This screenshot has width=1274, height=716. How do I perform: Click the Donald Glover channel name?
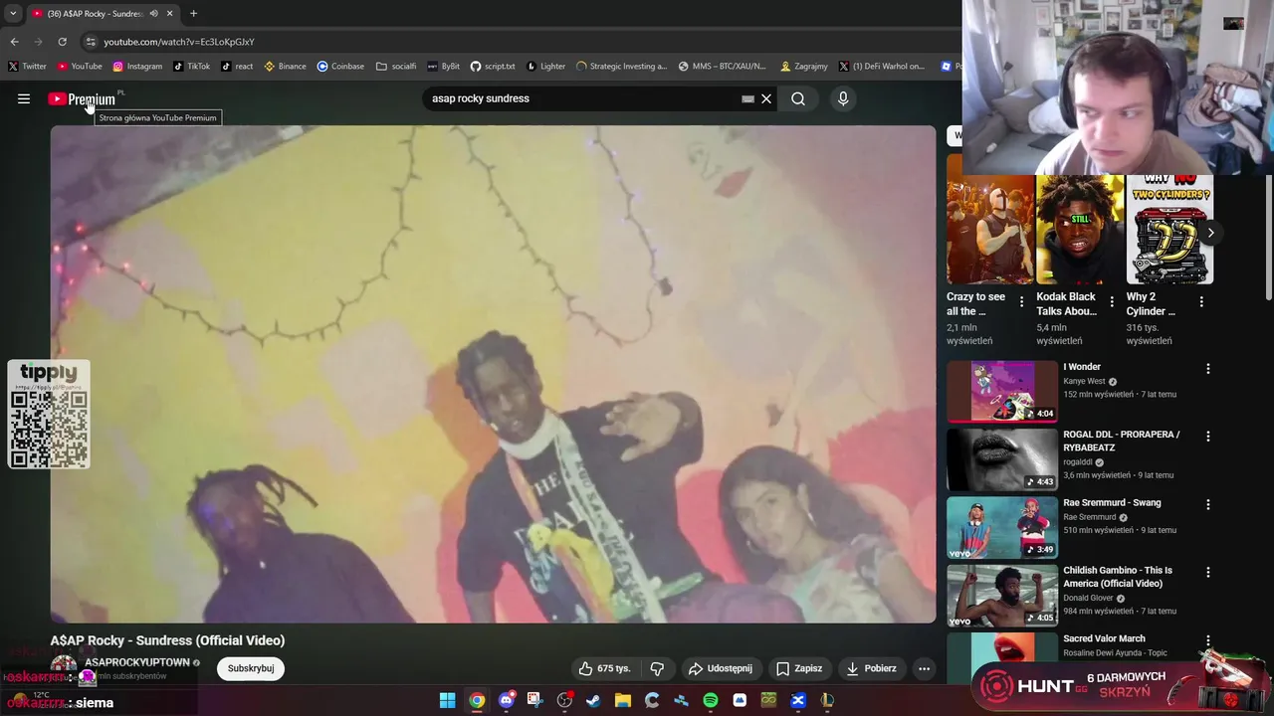(x=1089, y=599)
